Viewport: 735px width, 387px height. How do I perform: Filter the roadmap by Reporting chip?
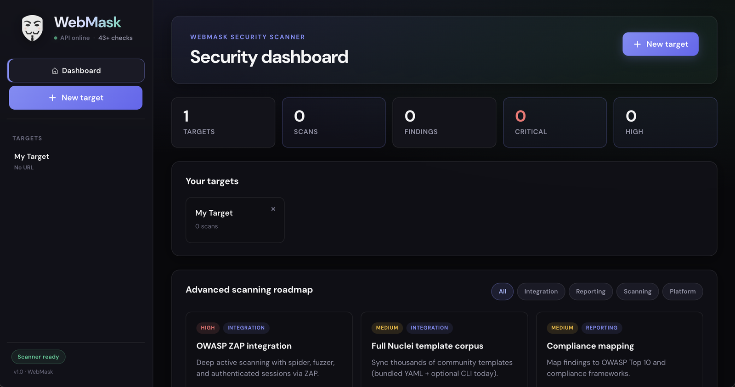[591, 292]
